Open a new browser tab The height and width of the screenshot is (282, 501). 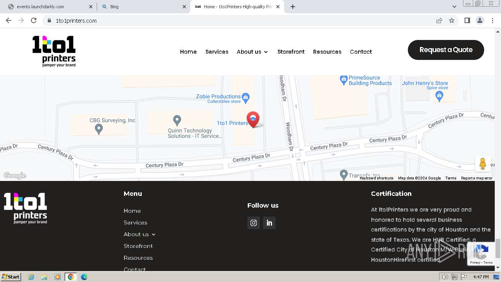[x=293, y=7]
